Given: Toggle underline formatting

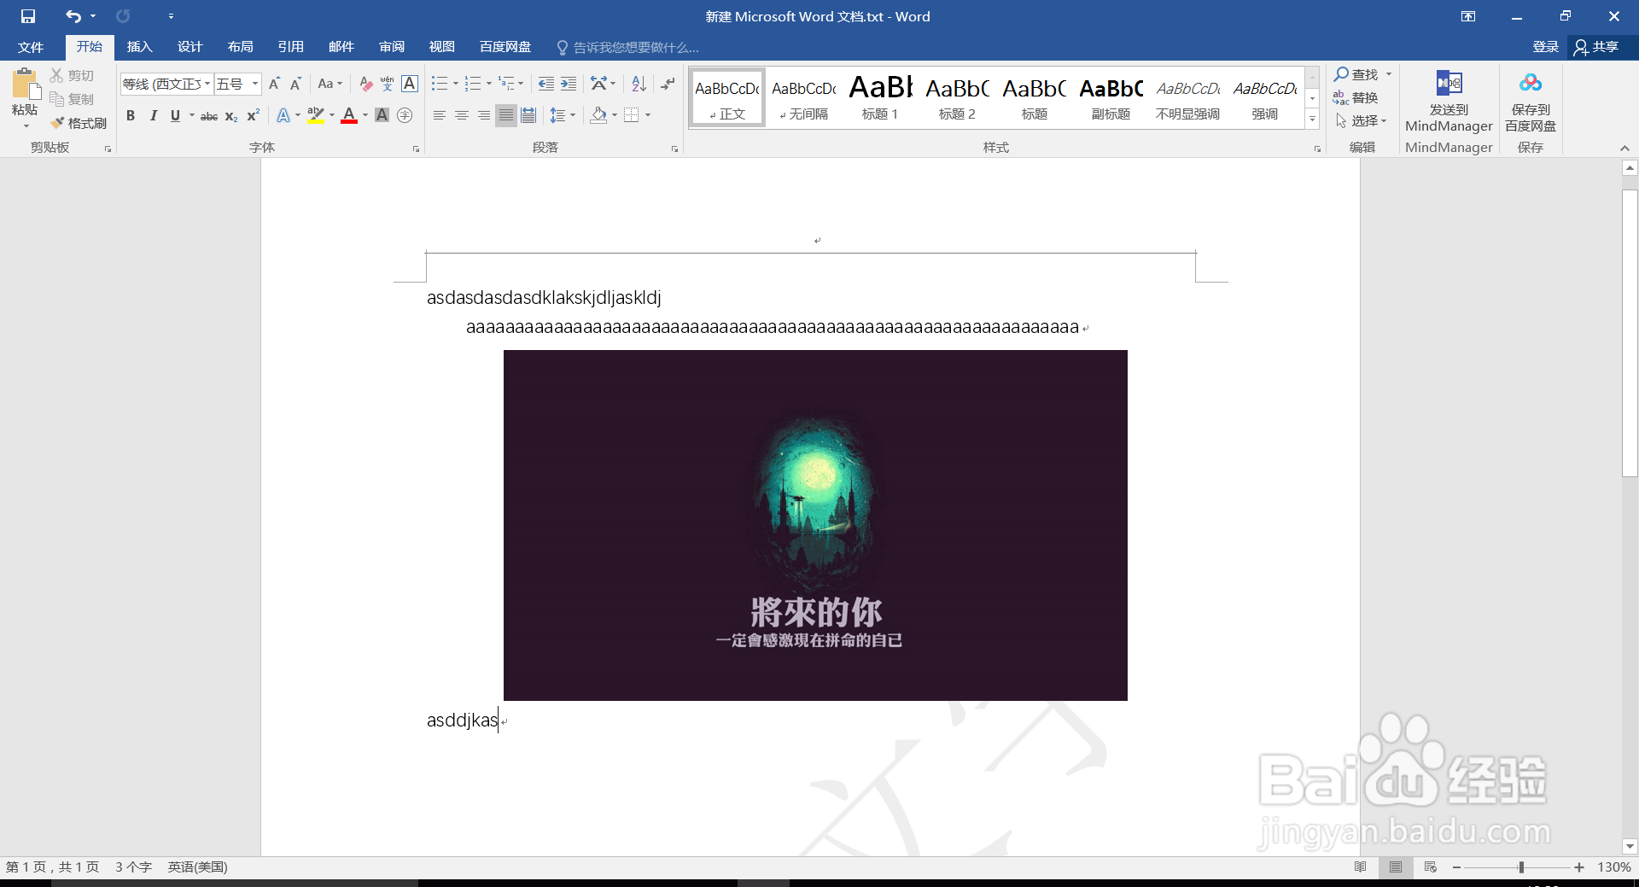Looking at the screenshot, I should 175,116.
